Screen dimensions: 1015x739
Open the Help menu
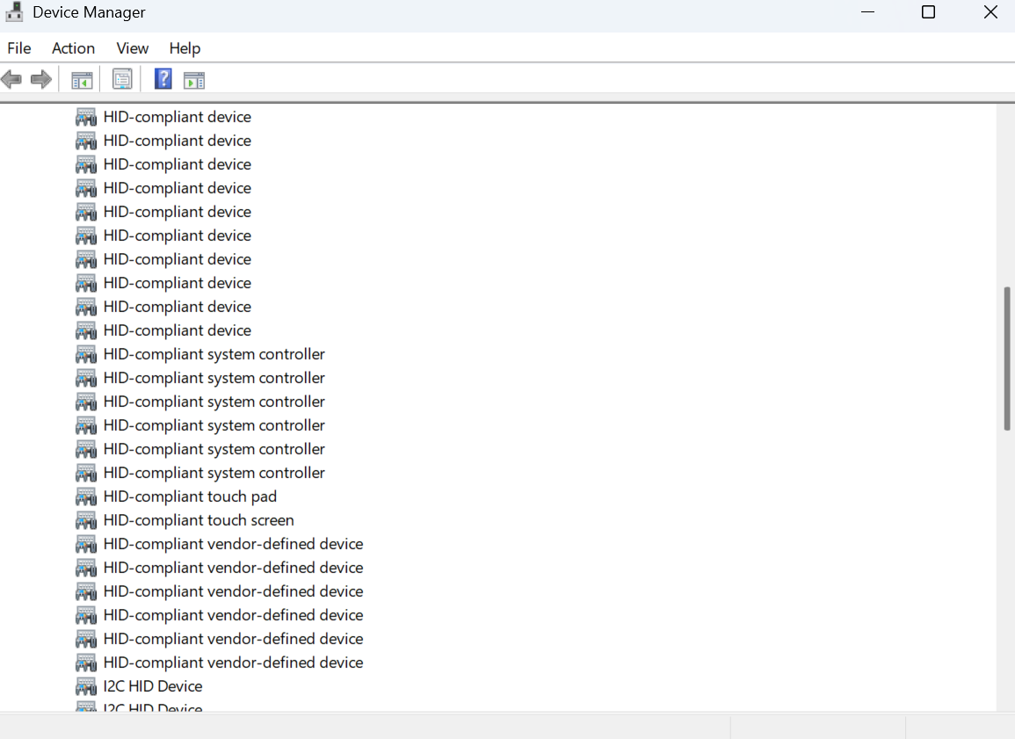tap(185, 48)
